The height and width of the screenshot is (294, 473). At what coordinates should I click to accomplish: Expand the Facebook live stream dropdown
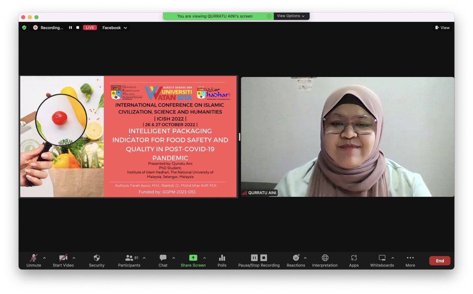coord(115,28)
